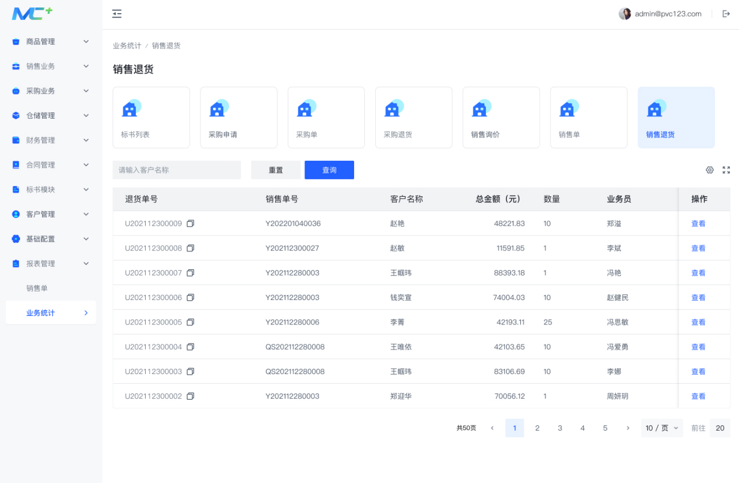Copy return number U202112300007
The height and width of the screenshot is (483, 739).
click(x=191, y=273)
